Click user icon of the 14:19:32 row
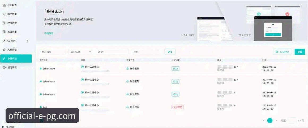 41,94
